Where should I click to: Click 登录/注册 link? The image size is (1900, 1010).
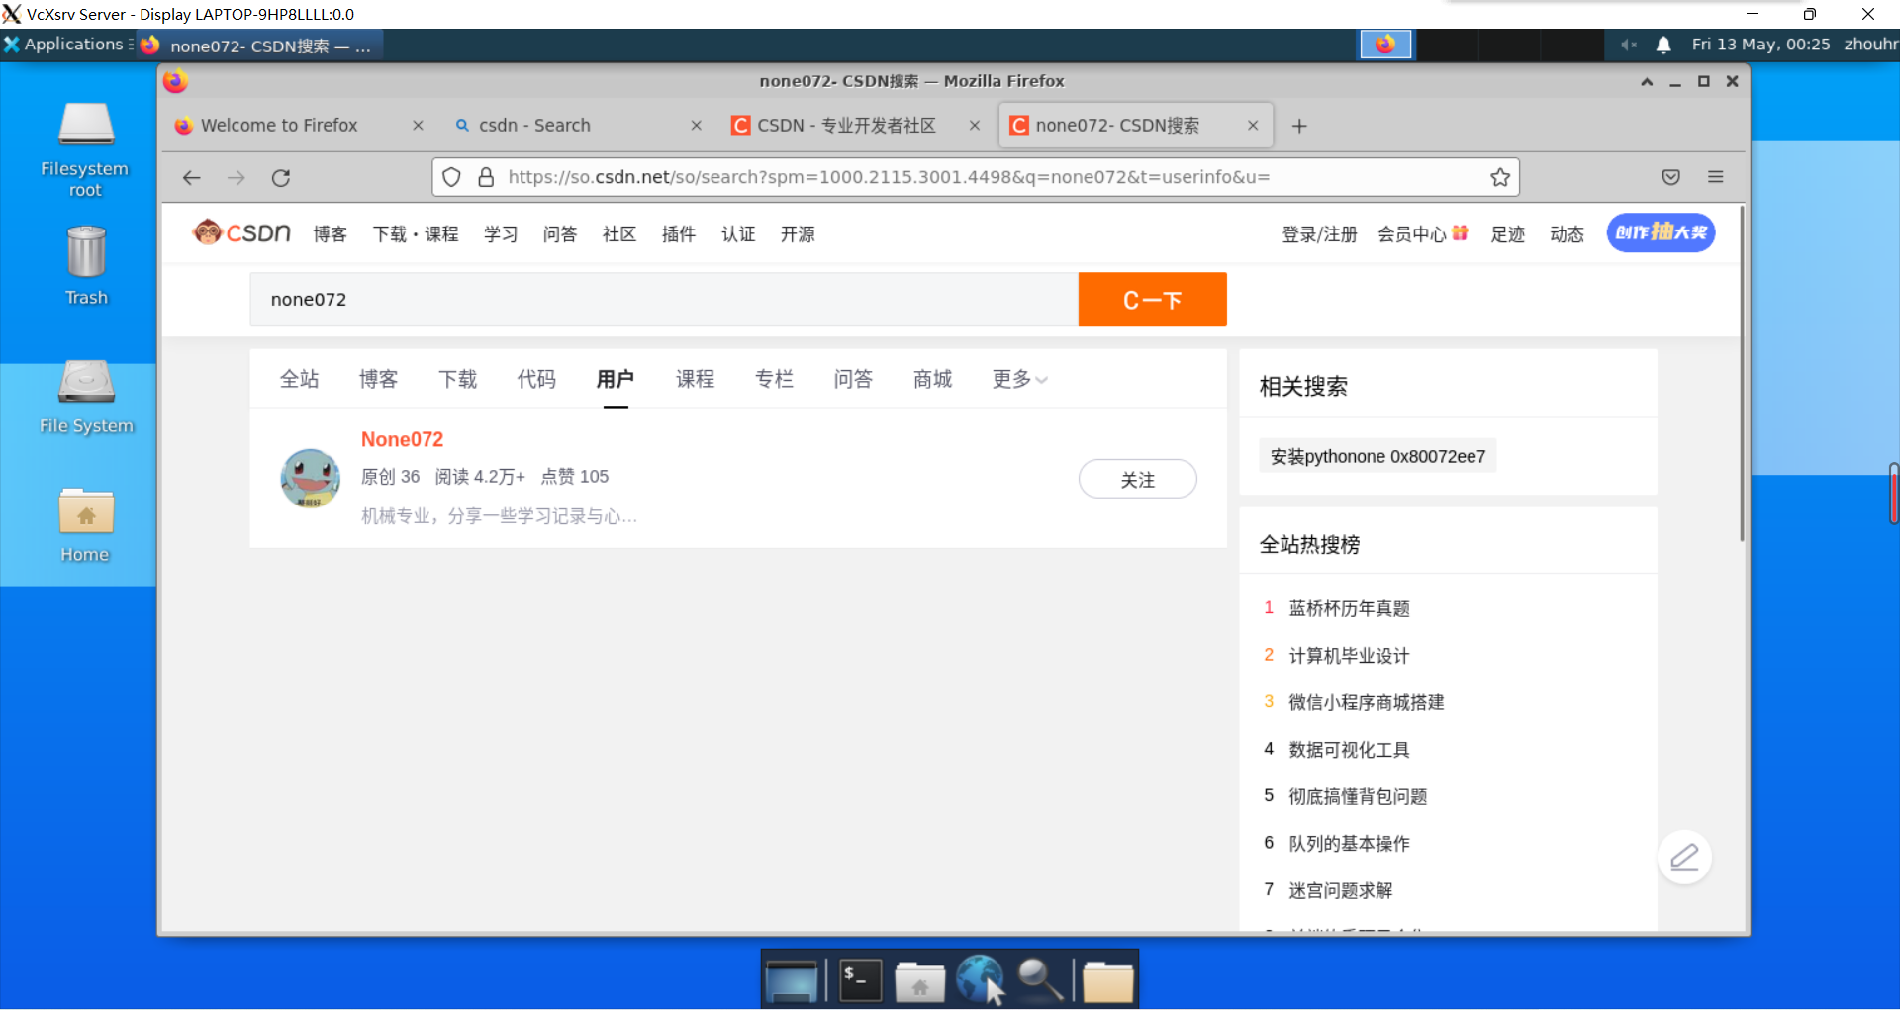pyautogui.click(x=1319, y=234)
